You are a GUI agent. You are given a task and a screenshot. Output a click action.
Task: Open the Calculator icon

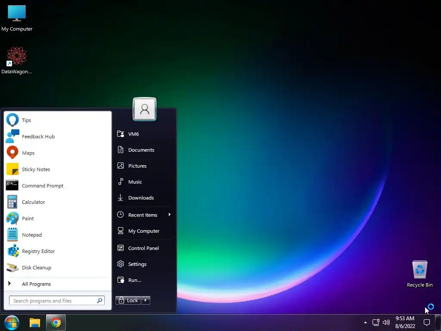pyautogui.click(x=12, y=202)
